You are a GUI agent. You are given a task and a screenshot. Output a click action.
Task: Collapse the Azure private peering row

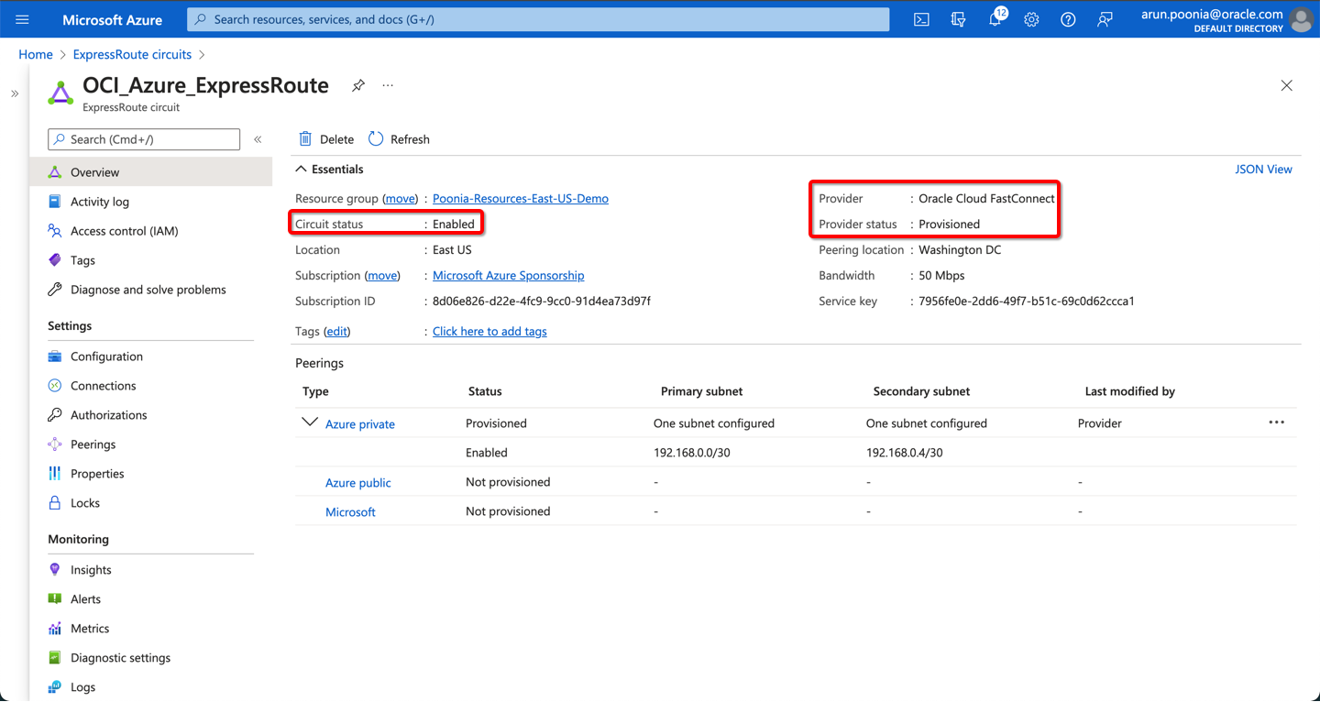tap(310, 422)
